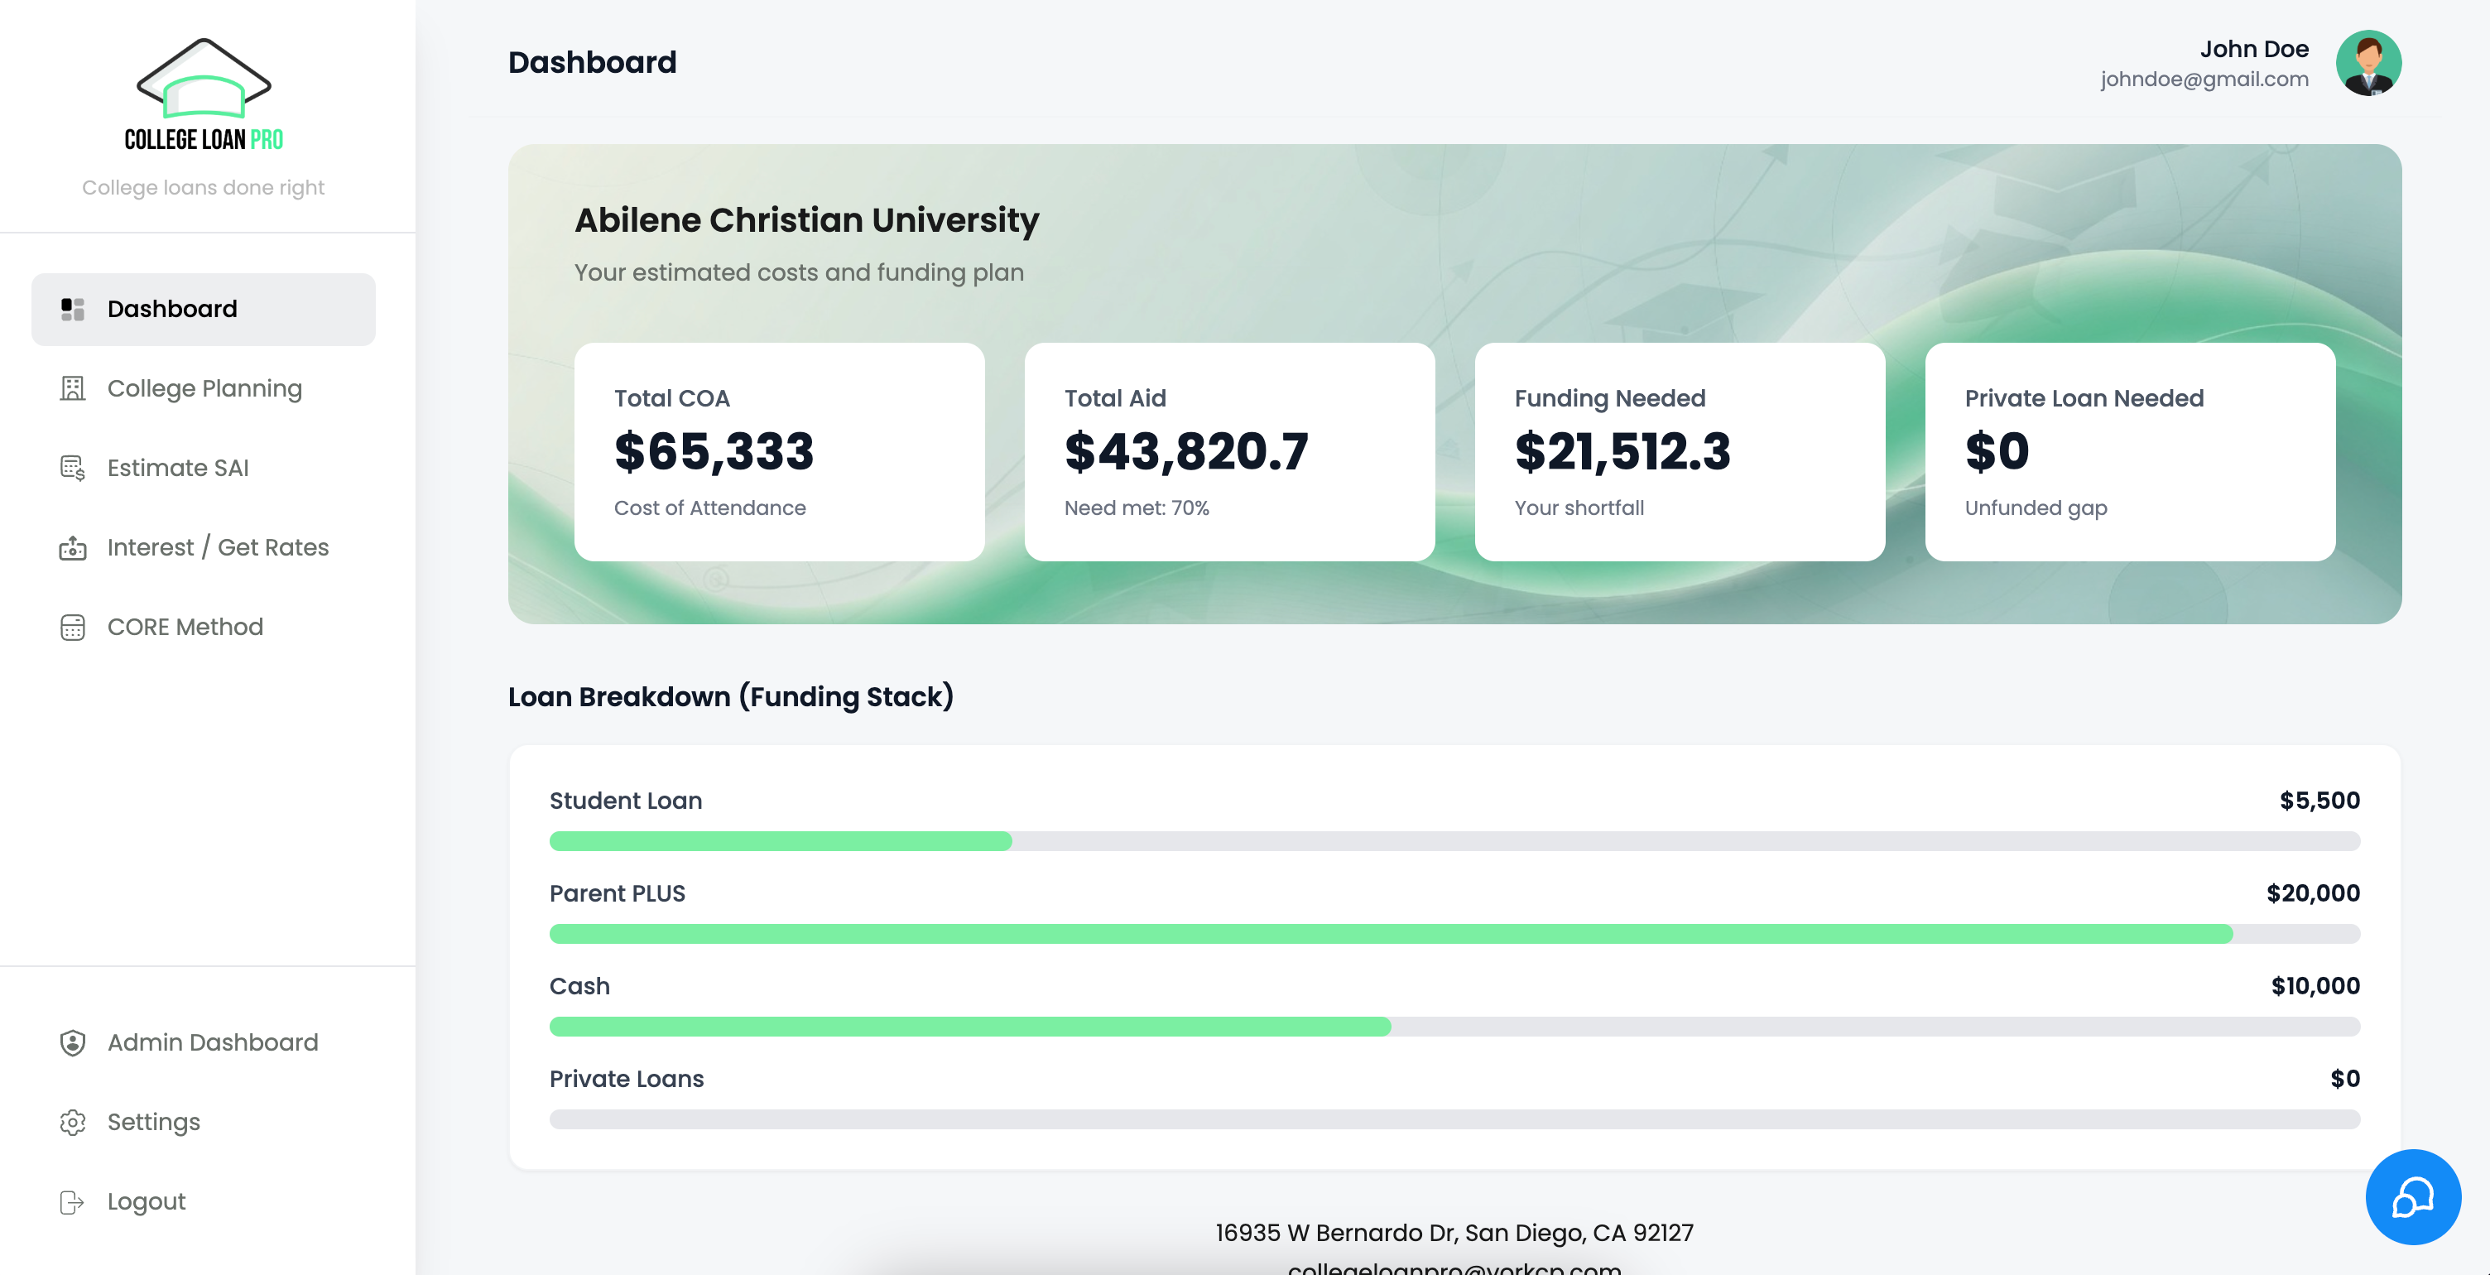
Task: Click the 'Unfunded gap' caption
Action: (2036, 508)
